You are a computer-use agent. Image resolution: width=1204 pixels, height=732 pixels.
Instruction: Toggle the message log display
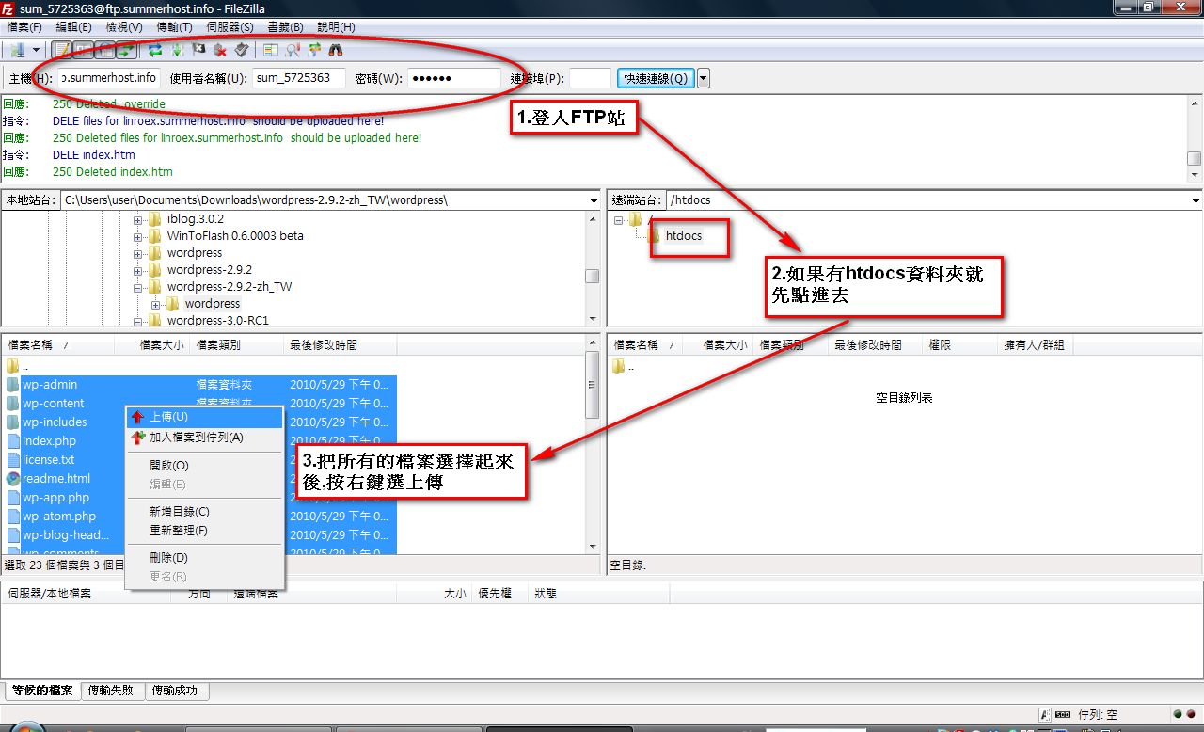click(62, 50)
